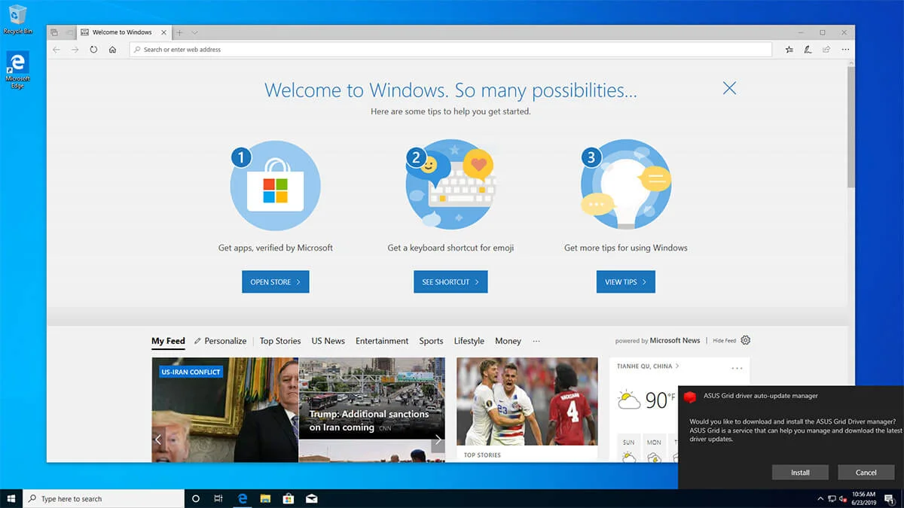Click the web address input field

(x=452, y=50)
